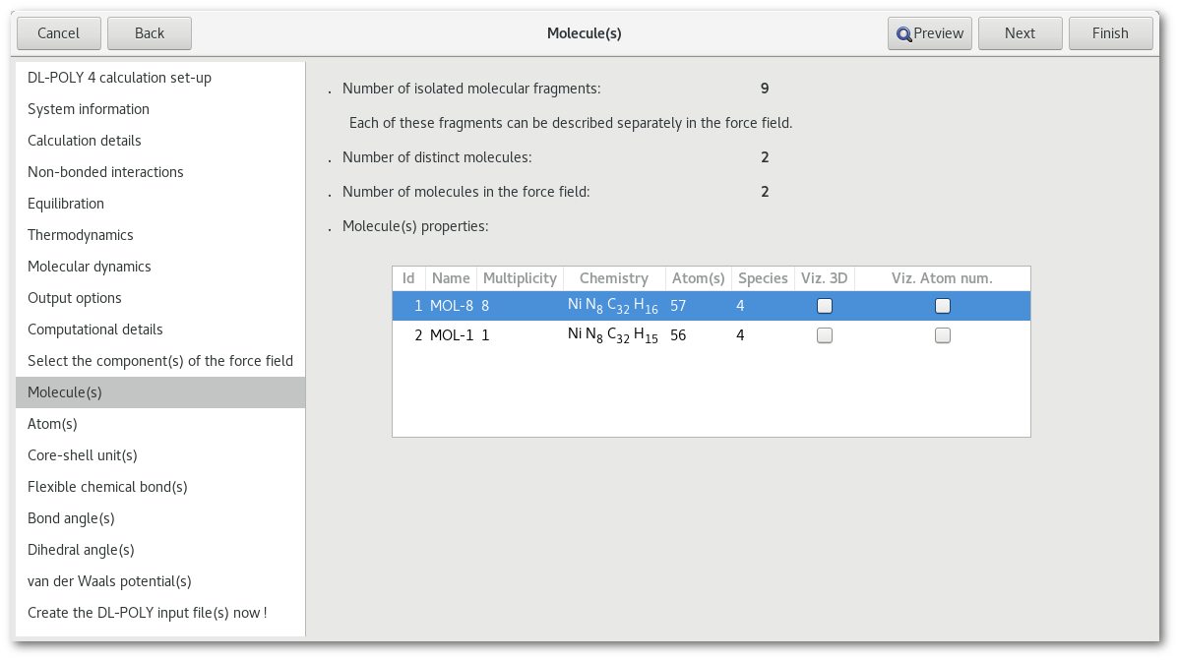Screen dimensions: 1178x660
Task: Proceed with the Next button
Action: tap(1020, 33)
